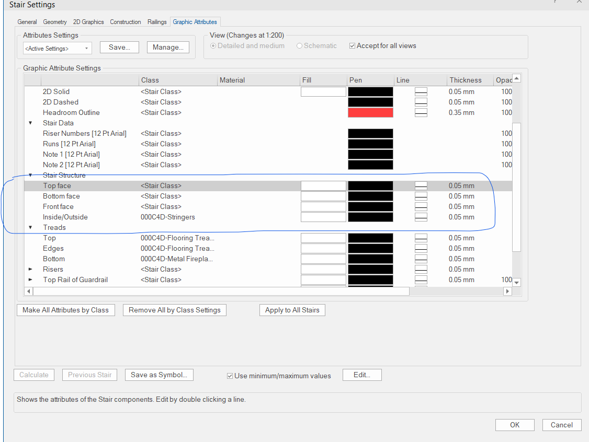Click the horizontal scrollbar left arrow
Image resolution: width=589 pixels, height=442 pixels.
(x=29, y=292)
